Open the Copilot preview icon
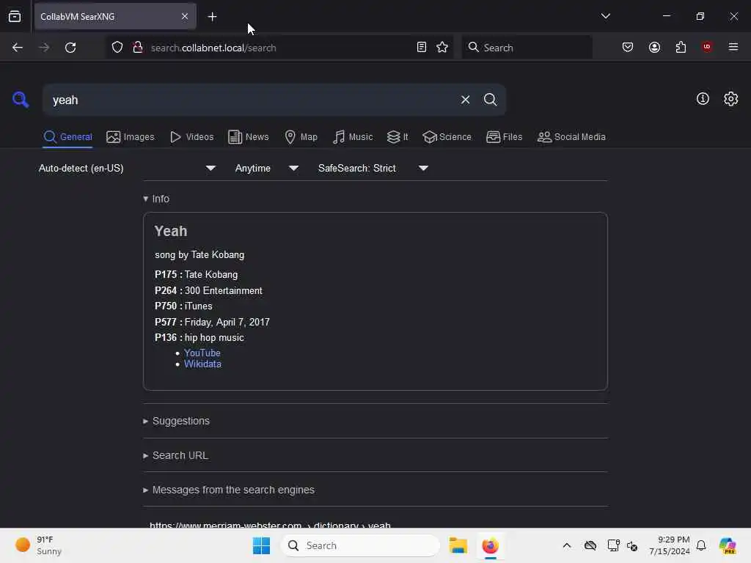The width and height of the screenshot is (751, 563). point(728,545)
